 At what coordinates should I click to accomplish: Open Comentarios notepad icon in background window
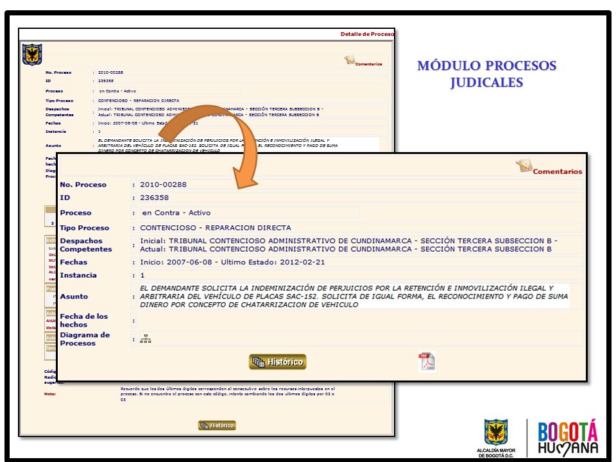pyautogui.click(x=349, y=60)
